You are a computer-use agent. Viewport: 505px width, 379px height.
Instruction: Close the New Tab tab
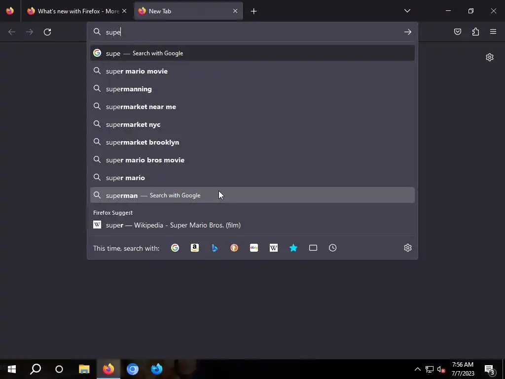[x=235, y=11]
